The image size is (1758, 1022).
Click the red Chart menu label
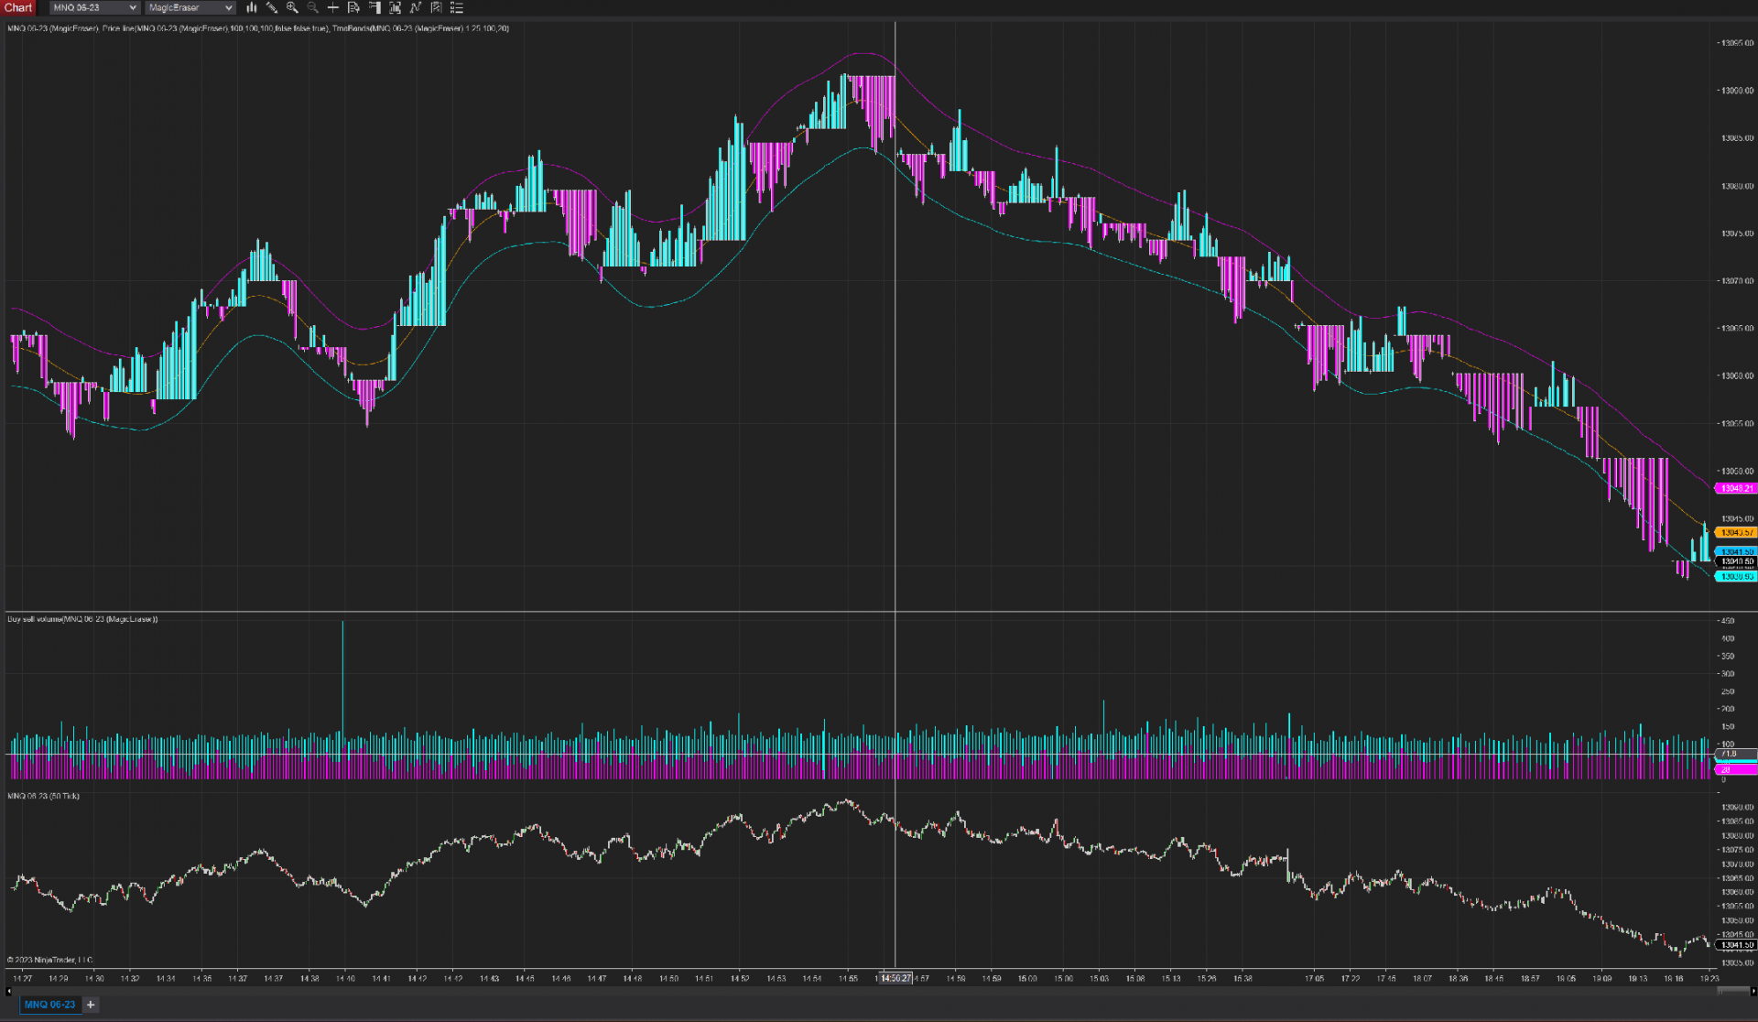pos(17,7)
